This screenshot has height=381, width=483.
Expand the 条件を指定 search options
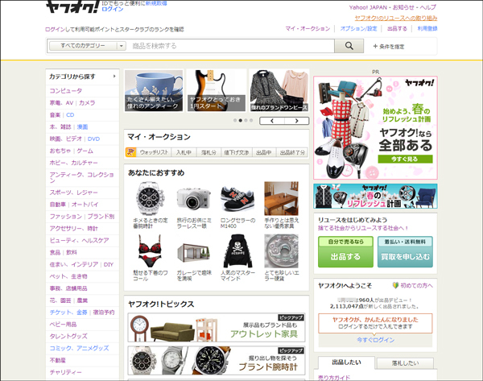(389, 47)
